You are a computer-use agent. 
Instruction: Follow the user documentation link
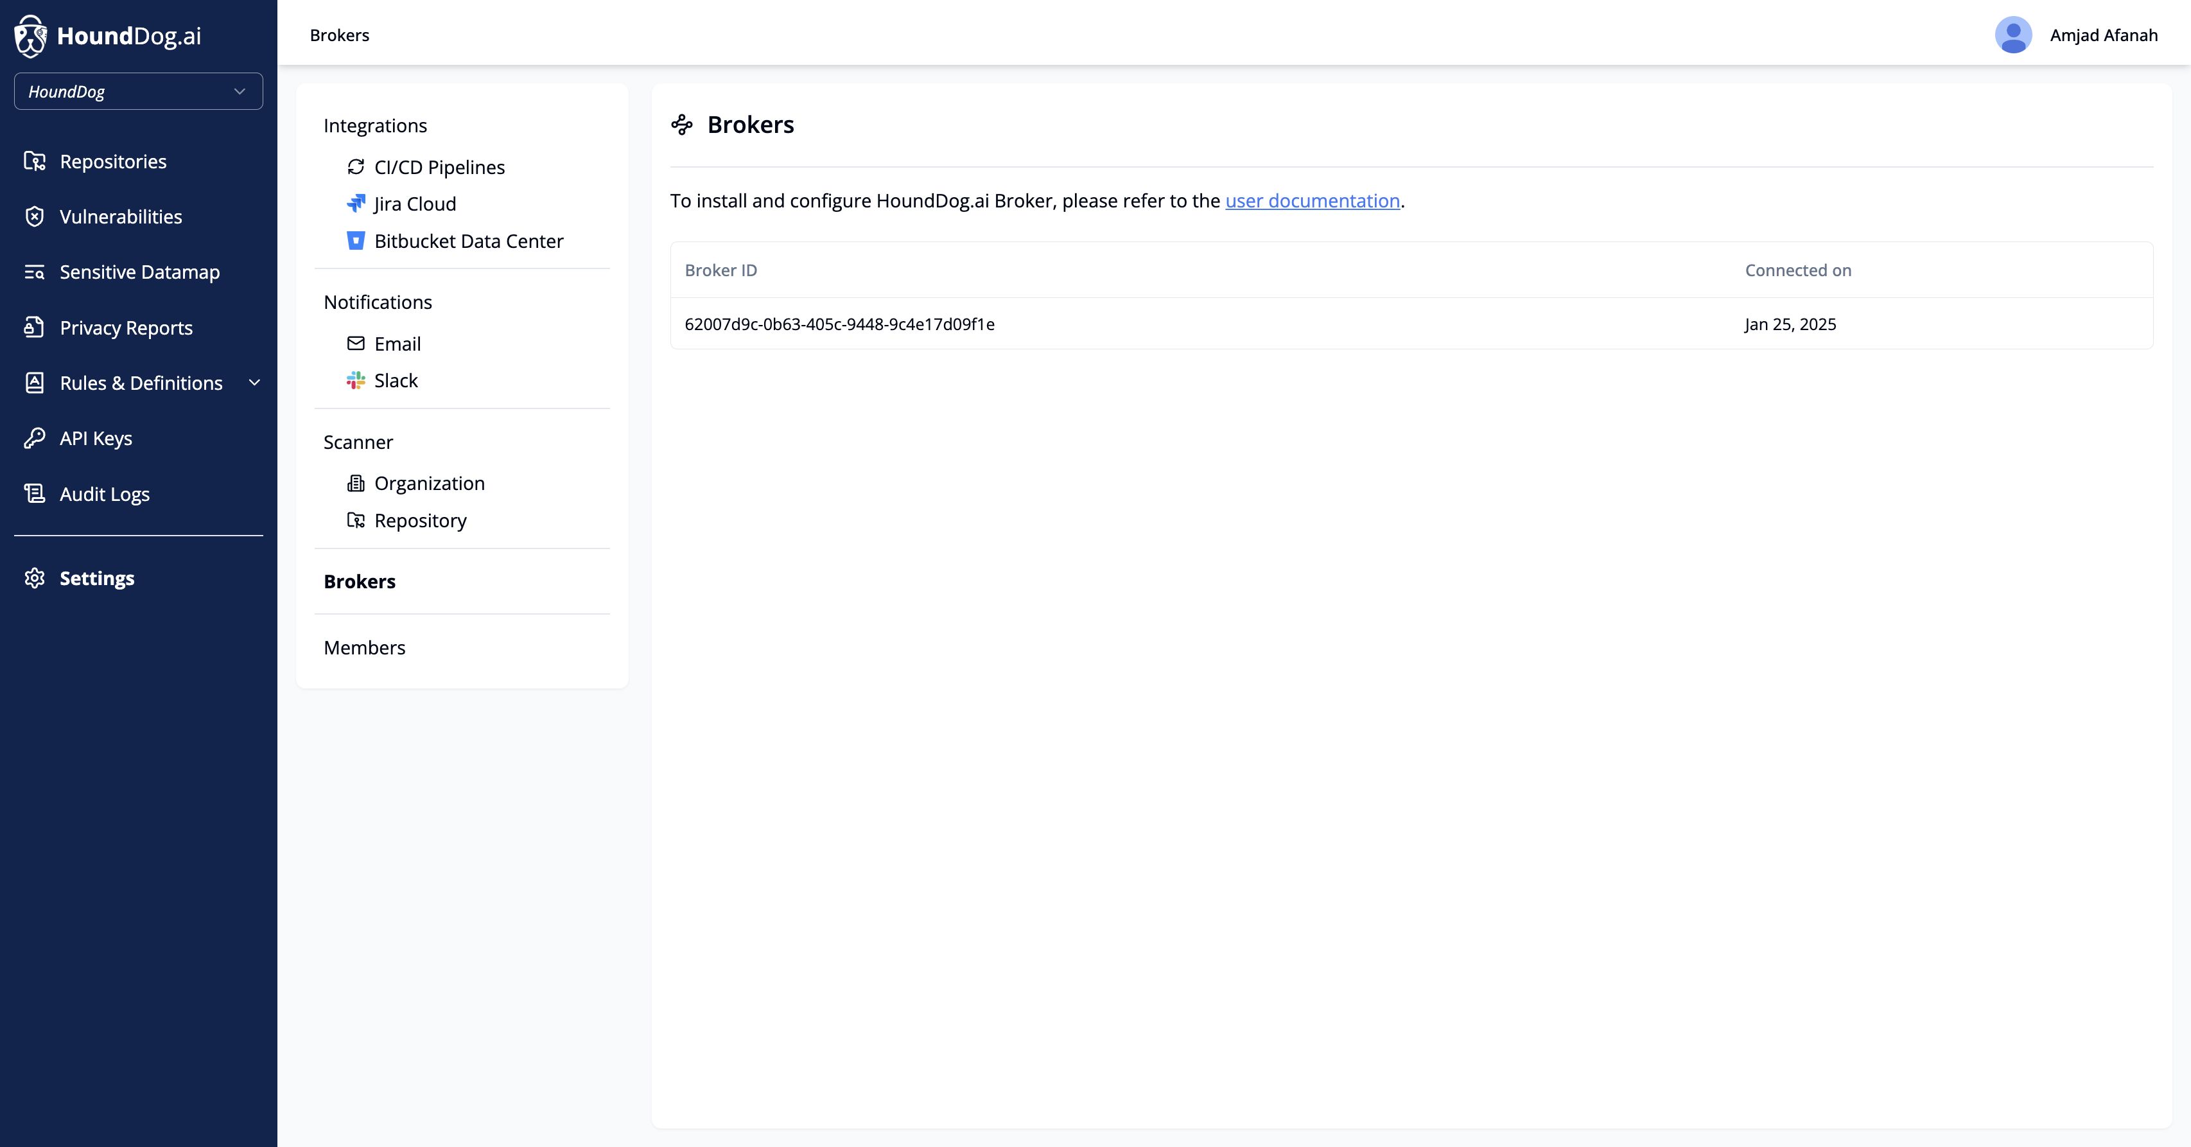tap(1313, 201)
